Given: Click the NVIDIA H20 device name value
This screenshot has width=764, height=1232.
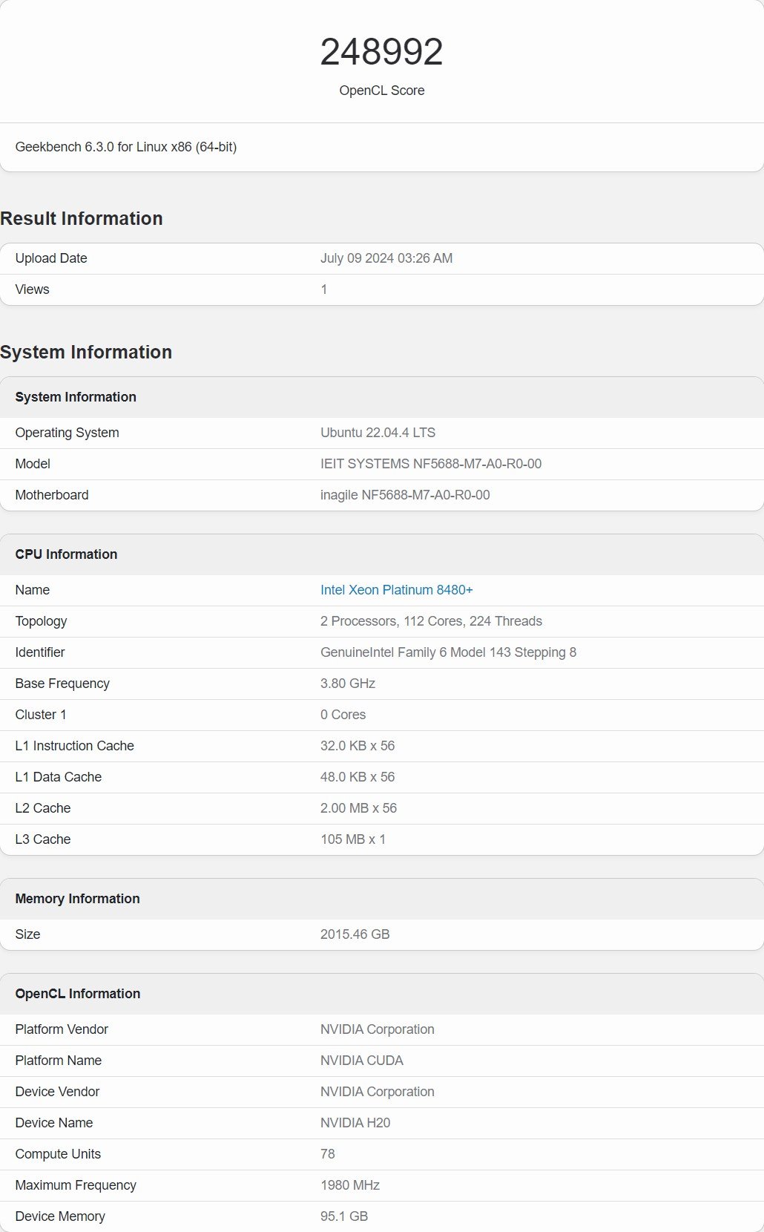Looking at the screenshot, I should point(355,1123).
